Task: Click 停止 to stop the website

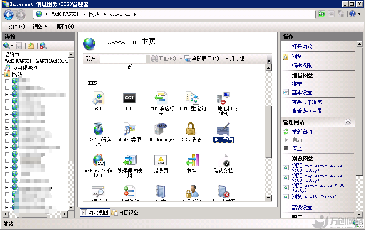Action: coord(297,148)
